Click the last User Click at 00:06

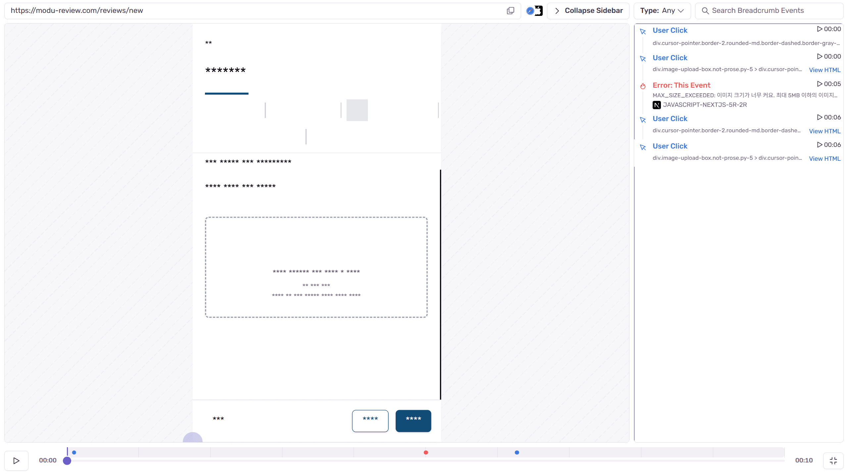pyautogui.click(x=670, y=146)
